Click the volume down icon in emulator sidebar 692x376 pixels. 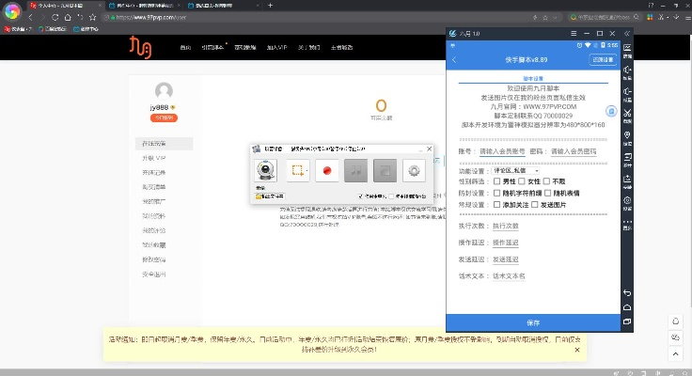tap(627, 94)
